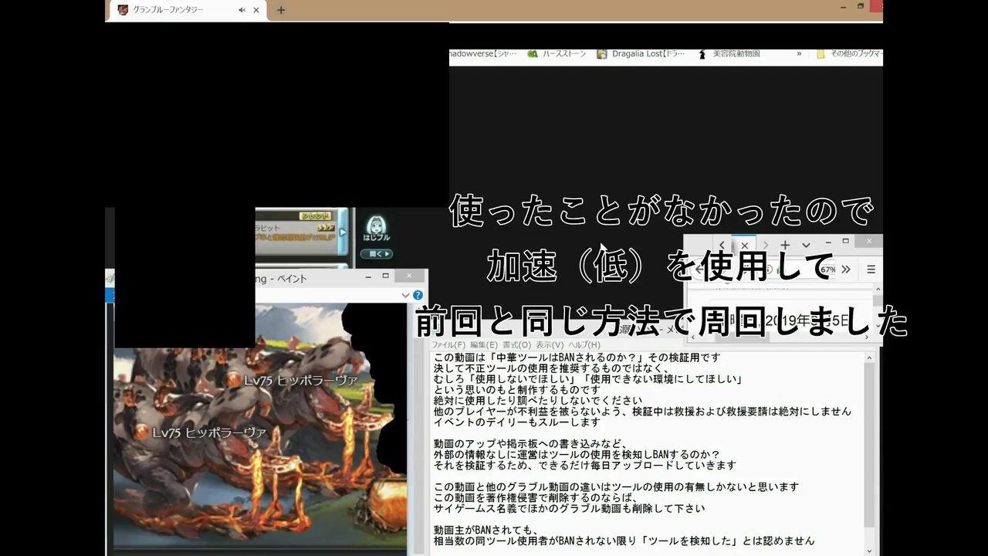Open the 美容院動物園 bookmark
988x556 pixels.
[729, 54]
